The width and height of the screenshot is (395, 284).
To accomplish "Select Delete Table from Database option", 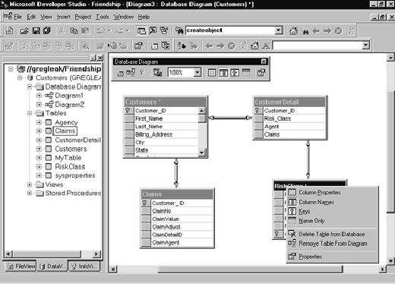I will coord(332,234).
